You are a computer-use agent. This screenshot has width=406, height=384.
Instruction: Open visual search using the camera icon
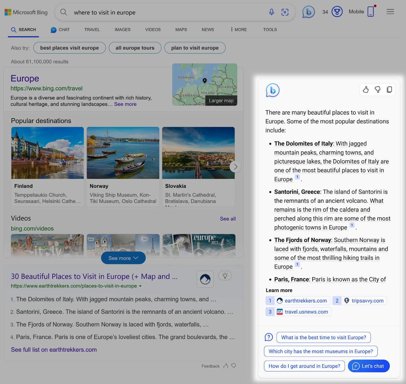(285, 12)
